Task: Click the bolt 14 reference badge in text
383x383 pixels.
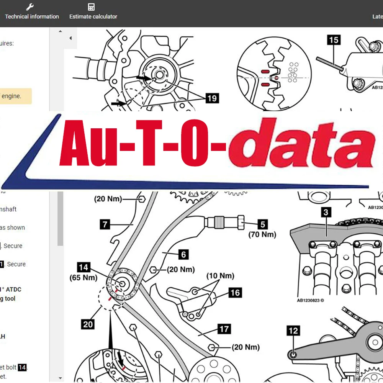Action: click(x=22, y=367)
